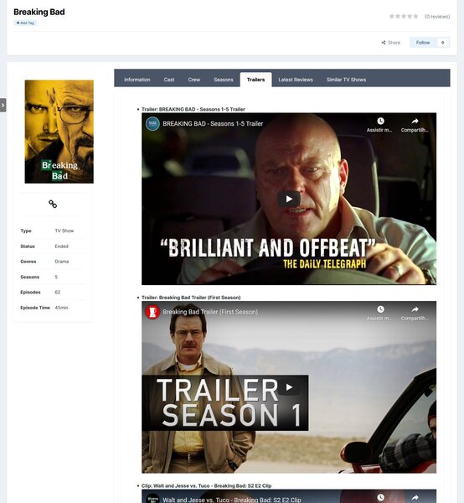Click Watch Later clock on First Season trailer
Viewport: 464px width, 503px height.
click(x=380, y=309)
